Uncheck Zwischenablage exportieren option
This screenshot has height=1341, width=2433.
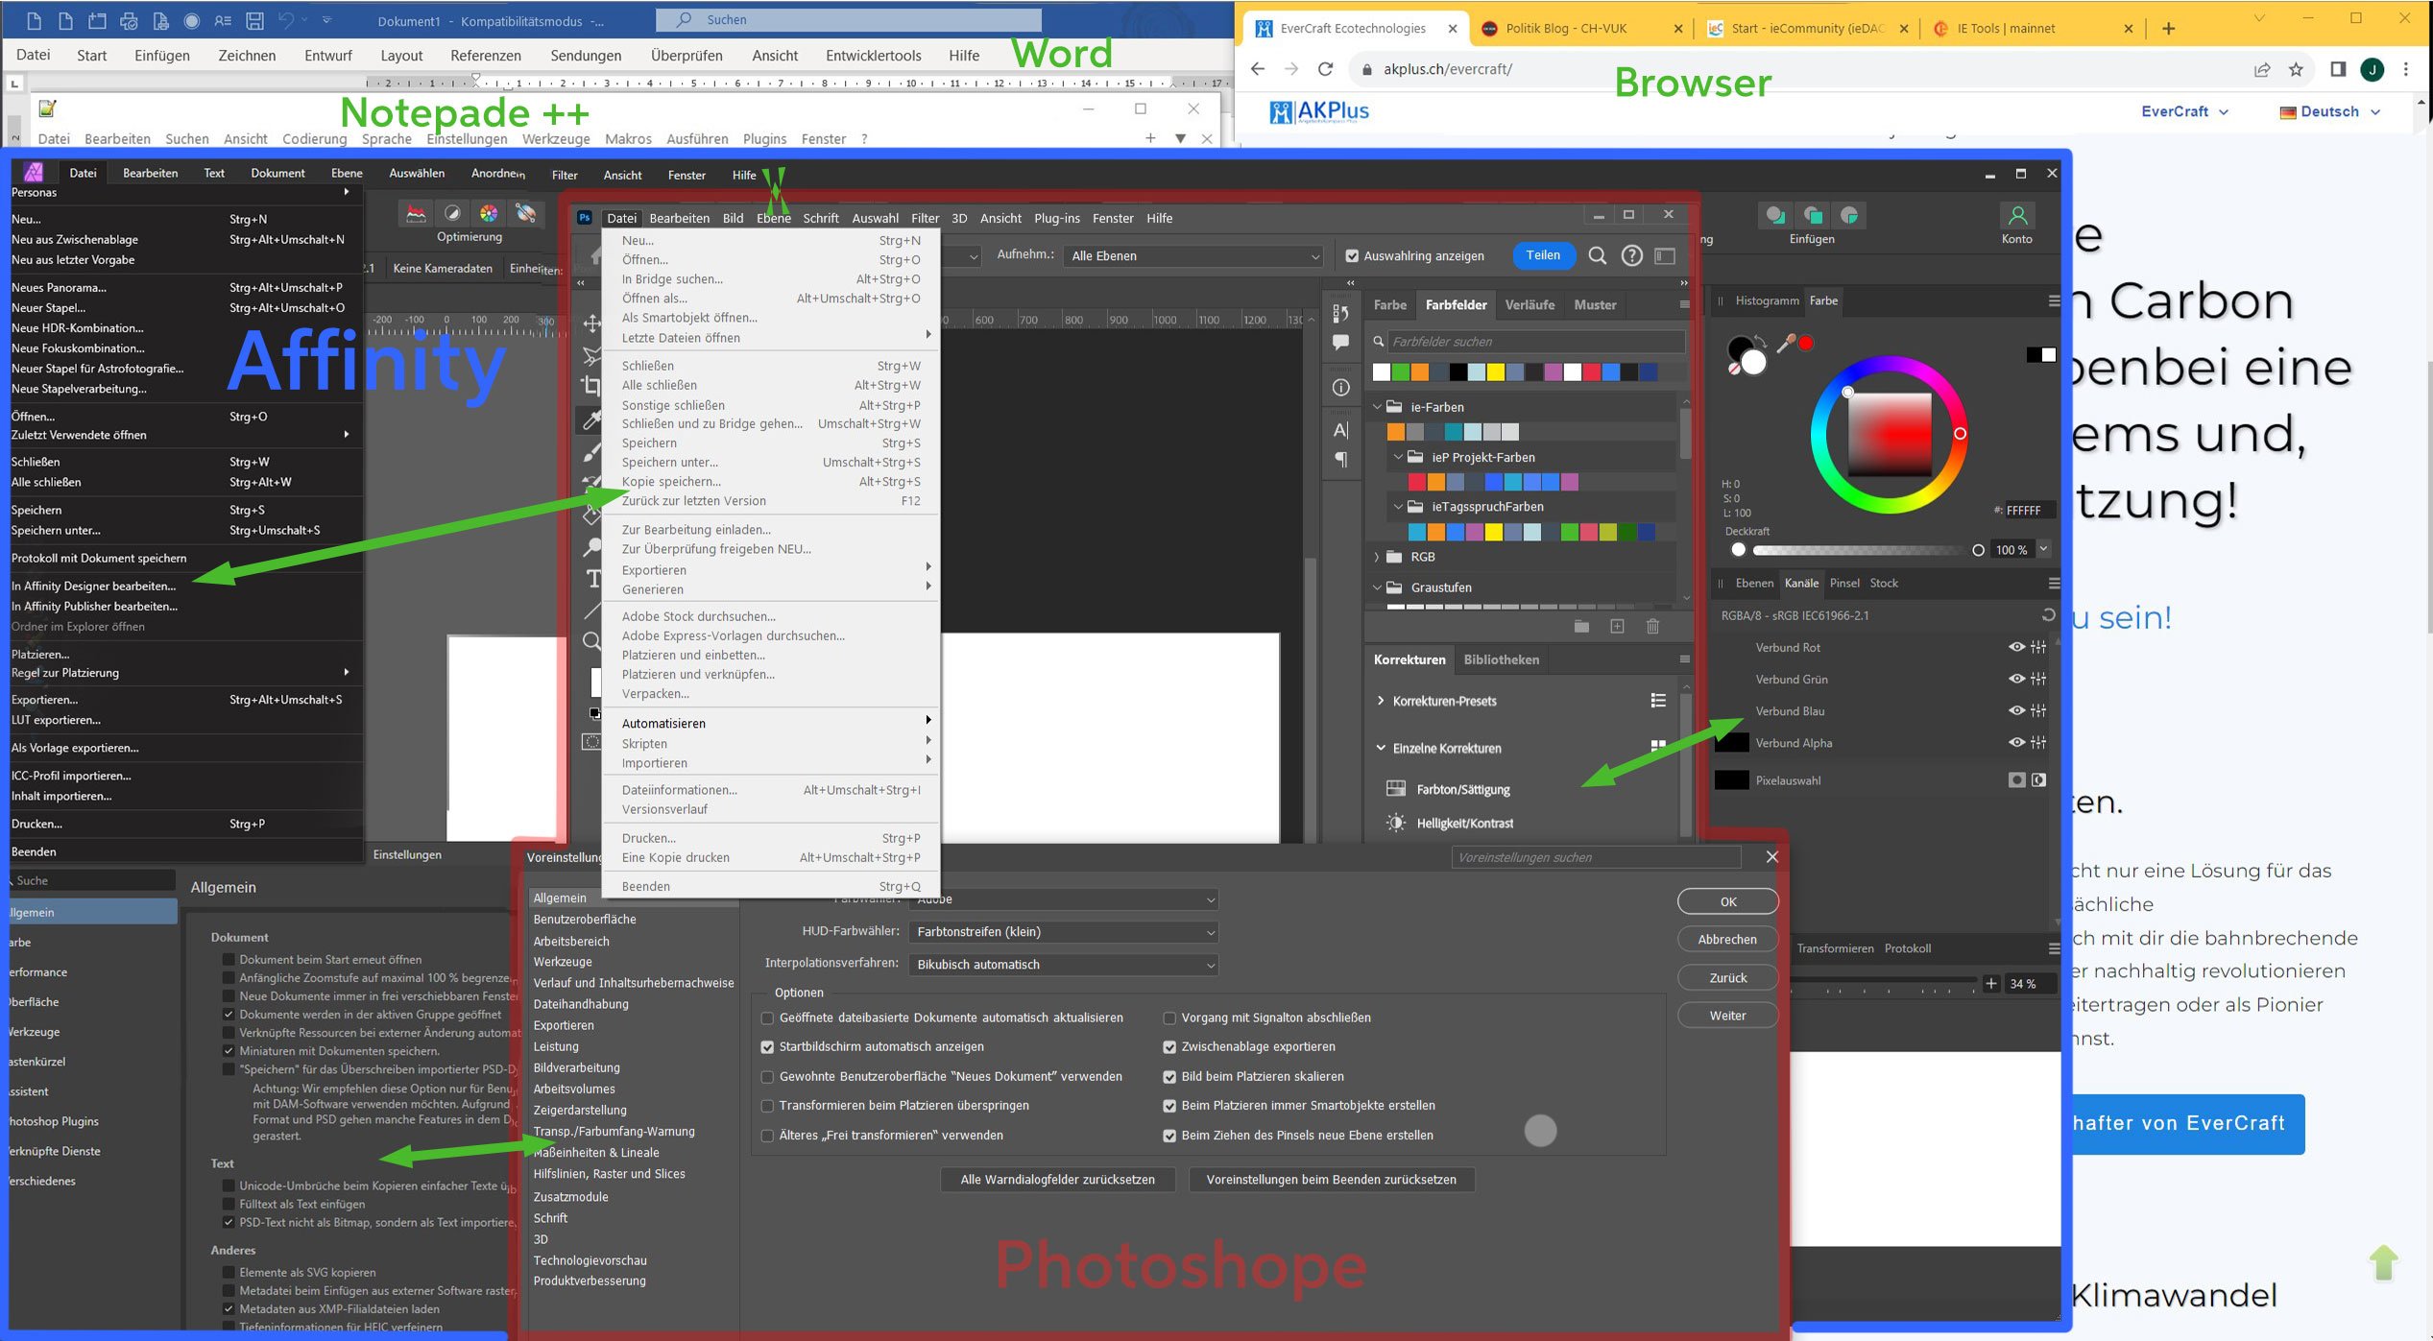(1169, 1046)
